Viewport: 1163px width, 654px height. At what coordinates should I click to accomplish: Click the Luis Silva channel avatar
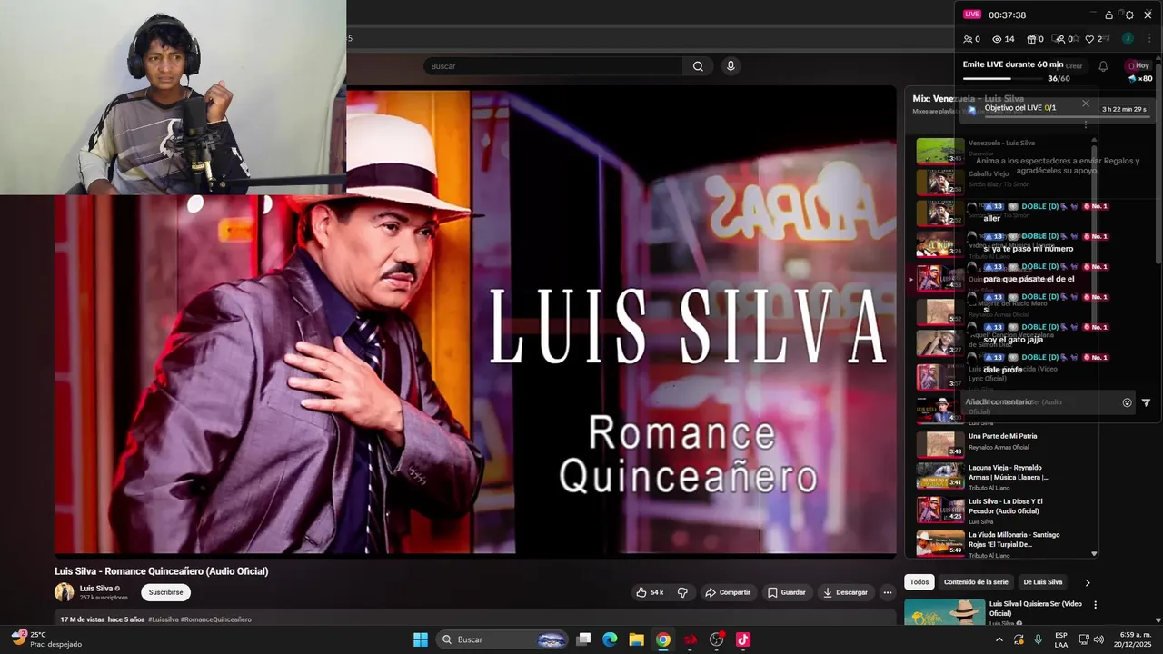(65, 592)
